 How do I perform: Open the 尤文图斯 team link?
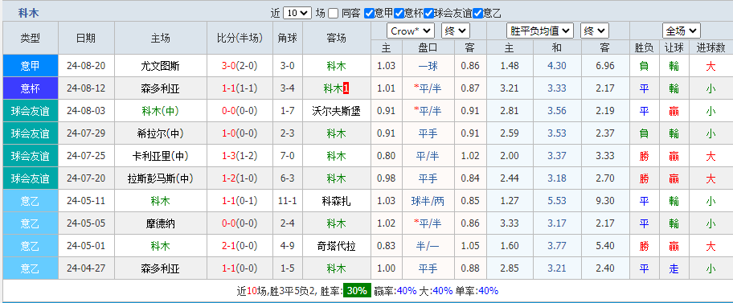[x=161, y=66]
